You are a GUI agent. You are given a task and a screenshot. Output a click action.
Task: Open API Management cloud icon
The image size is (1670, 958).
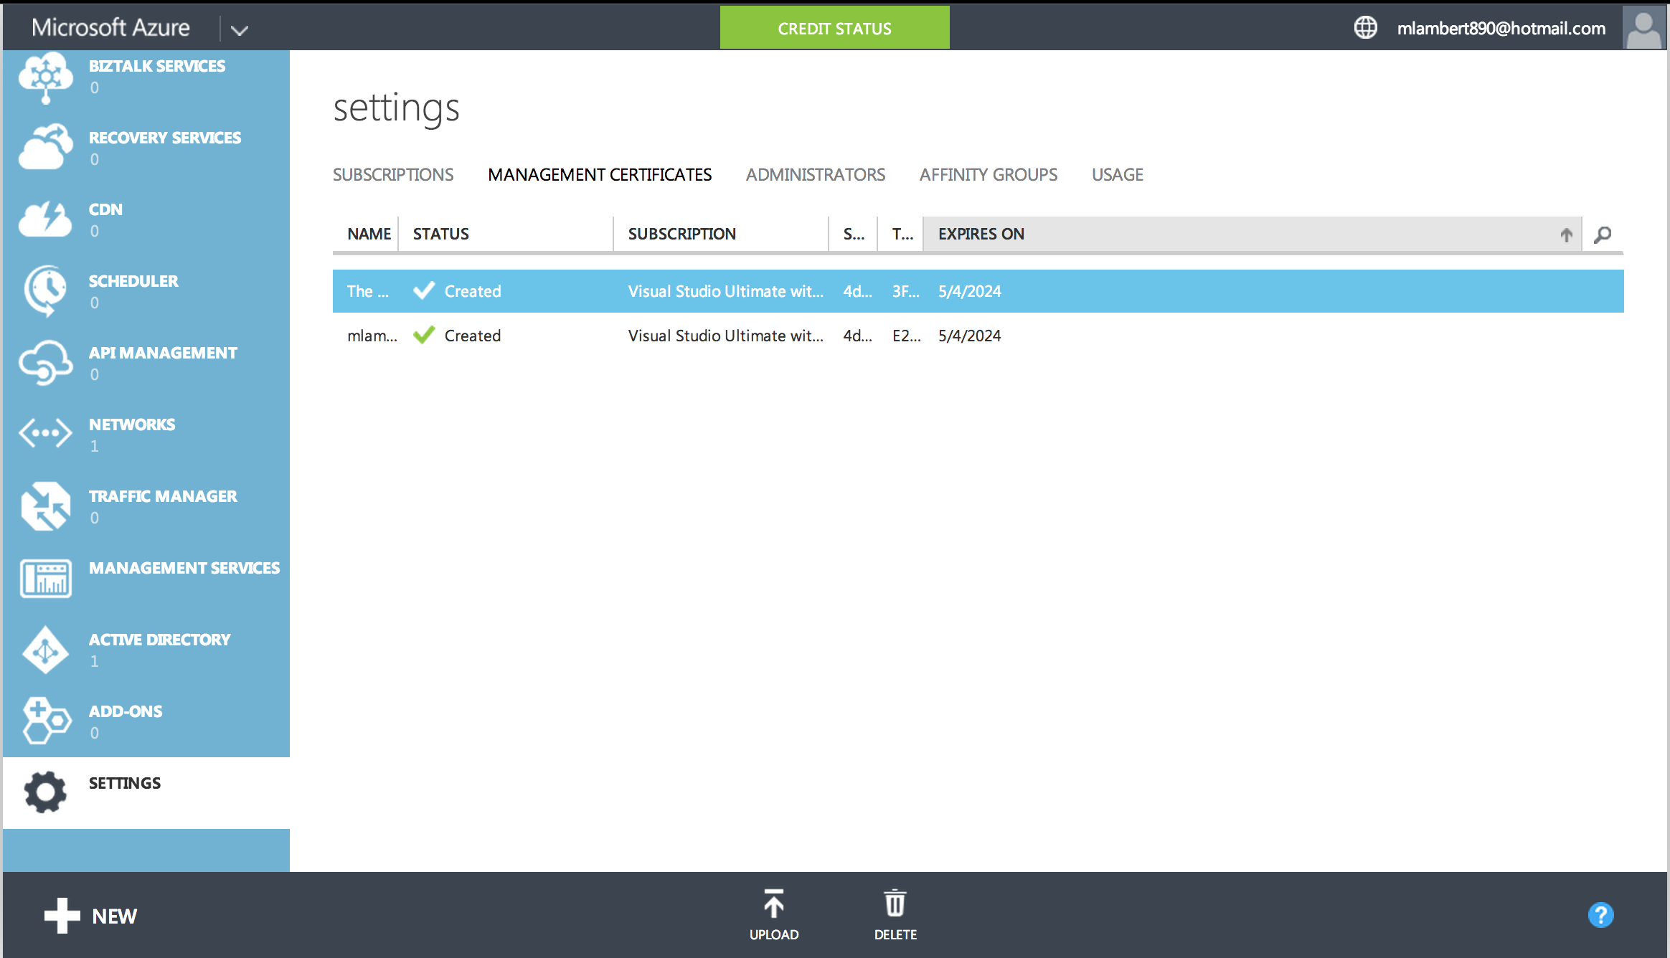pyautogui.click(x=45, y=362)
